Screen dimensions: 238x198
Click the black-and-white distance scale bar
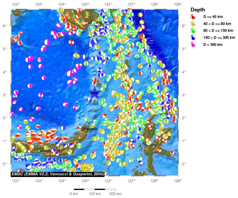94,189
